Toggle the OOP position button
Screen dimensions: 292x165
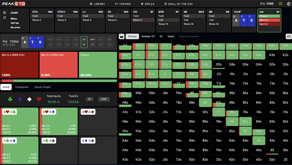pyautogui.click(x=104, y=99)
